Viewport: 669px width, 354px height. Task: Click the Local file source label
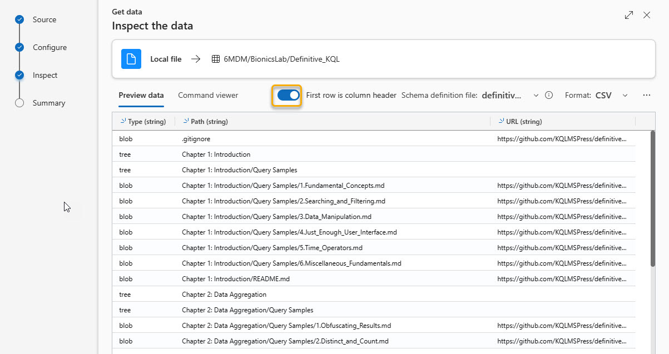[166, 59]
